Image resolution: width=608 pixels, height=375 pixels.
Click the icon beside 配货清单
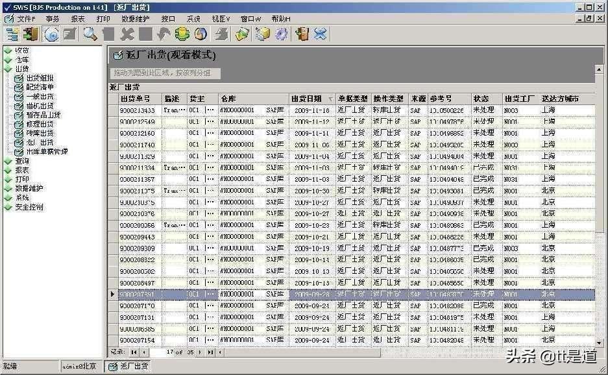pyautogui.click(x=19, y=88)
